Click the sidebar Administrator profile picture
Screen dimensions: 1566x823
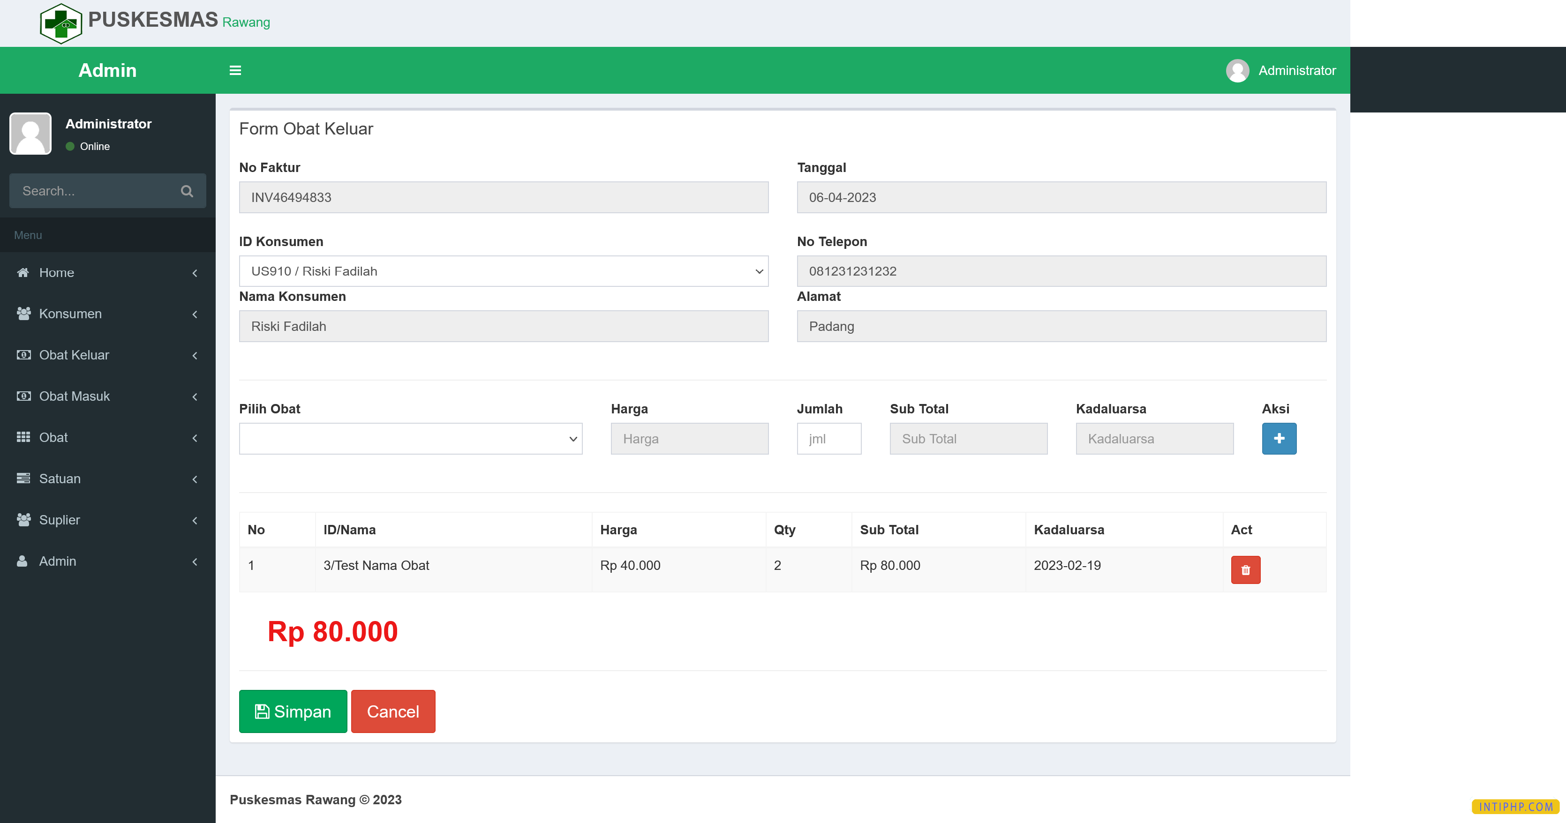click(x=30, y=133)
